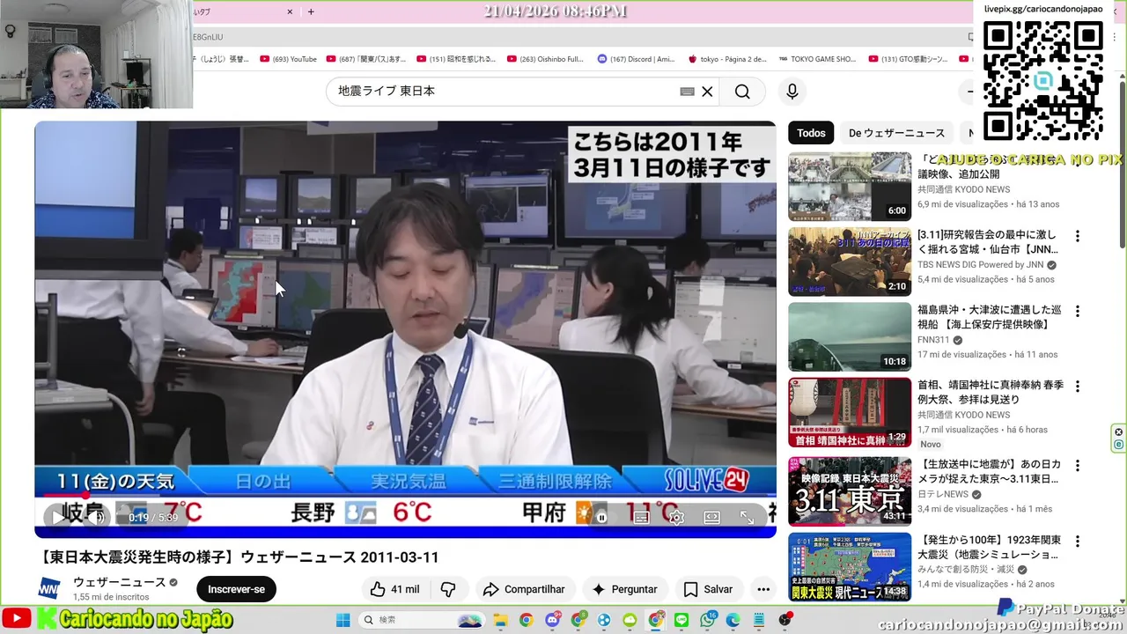Open Microsoft Edge from the taskbar

coord(733,620)
